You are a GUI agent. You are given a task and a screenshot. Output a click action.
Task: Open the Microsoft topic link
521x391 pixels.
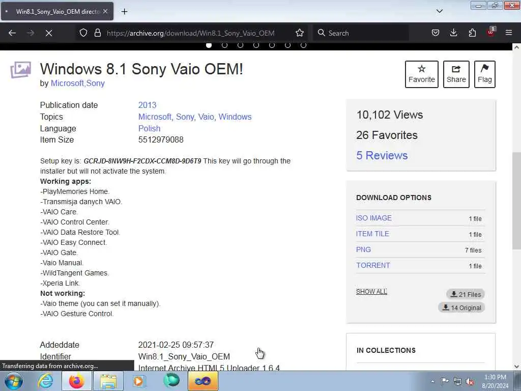pyautogui.click(x=154, y=117)
